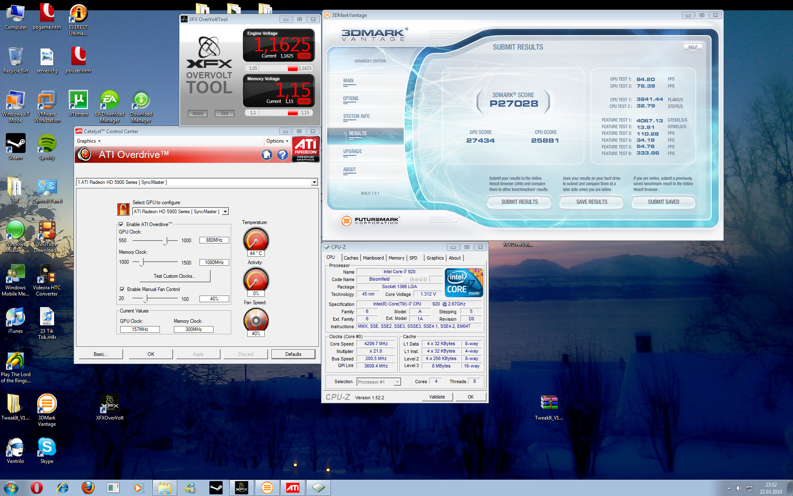
Task: Open the iTunes desktop shortcut
Action: click(16, 321)
